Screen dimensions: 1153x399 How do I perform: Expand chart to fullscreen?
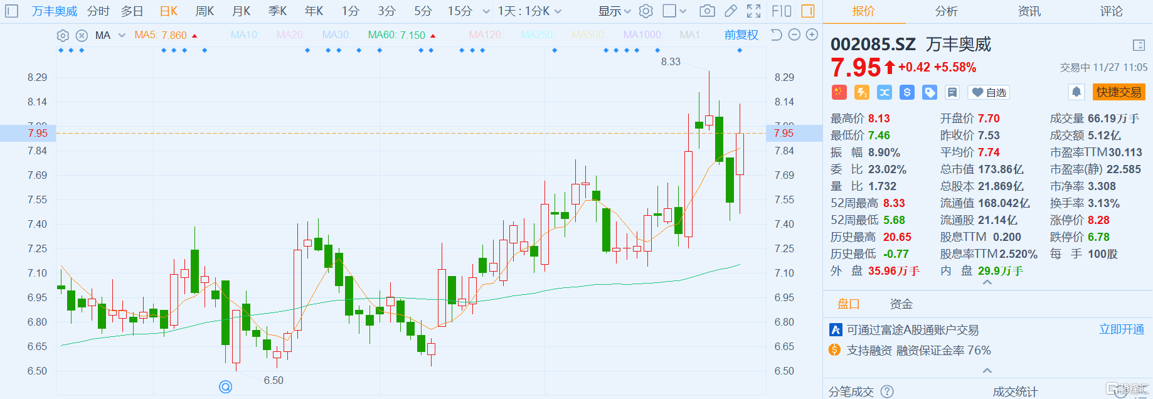pos(754,11)
